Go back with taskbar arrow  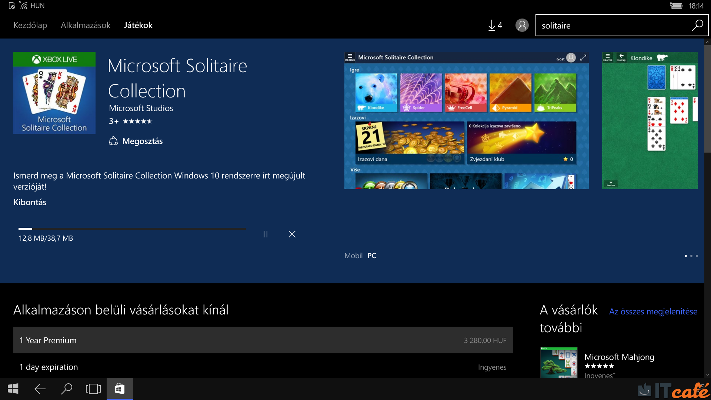pyautogui.click(x=40, y=389)
